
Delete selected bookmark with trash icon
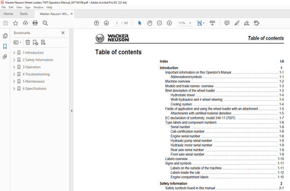[x=28, y=42]
